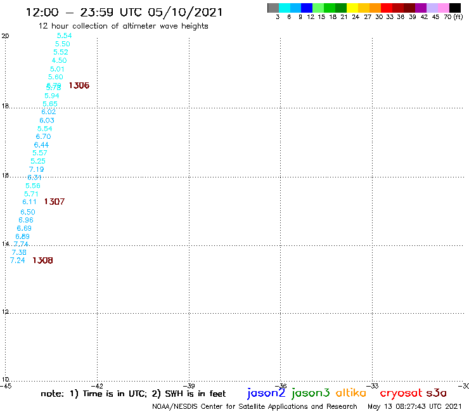This screenshot has width=469, height=412.
Task: Click the orange swatch in the color scale
Action: pos(375,8)
